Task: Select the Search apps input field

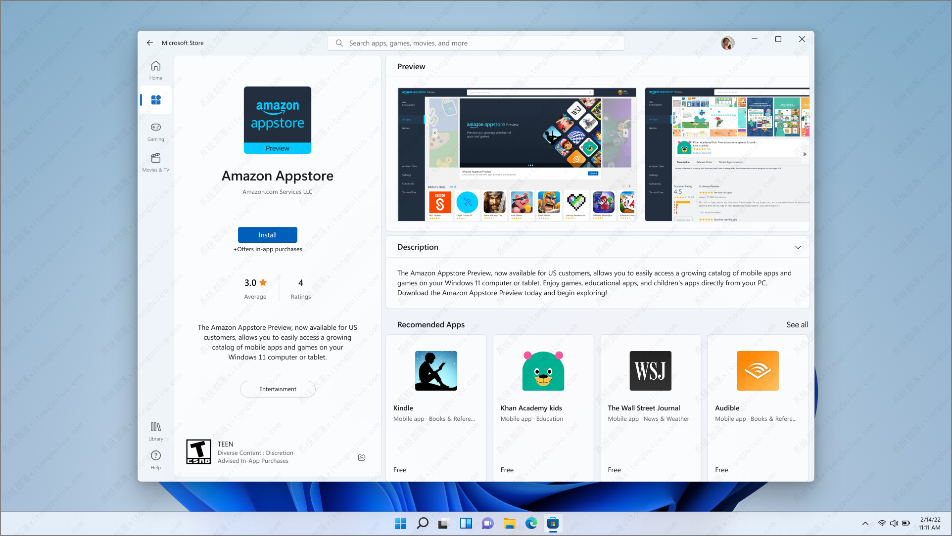Action: [x=476, y=43]
